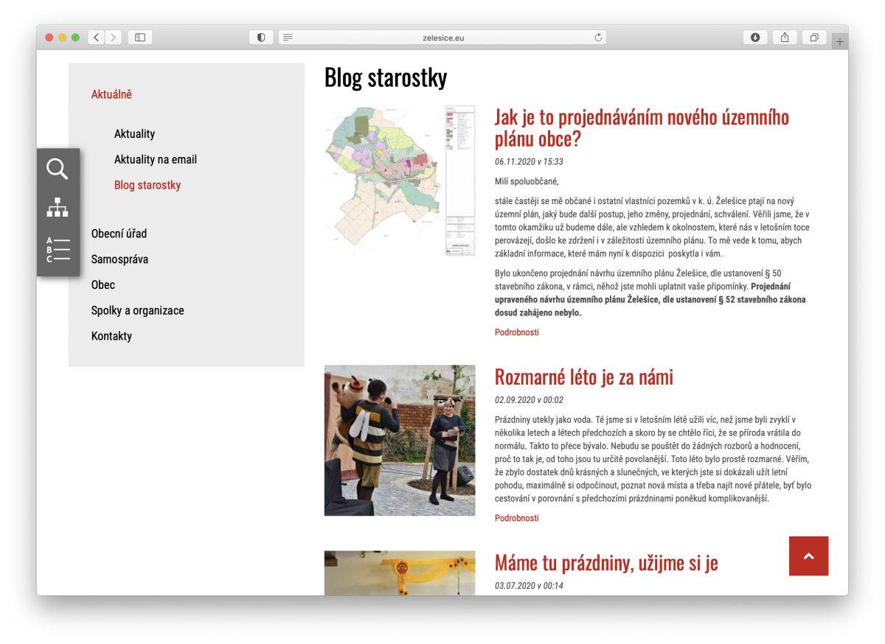Reload the page

click(x=597, y=37)
